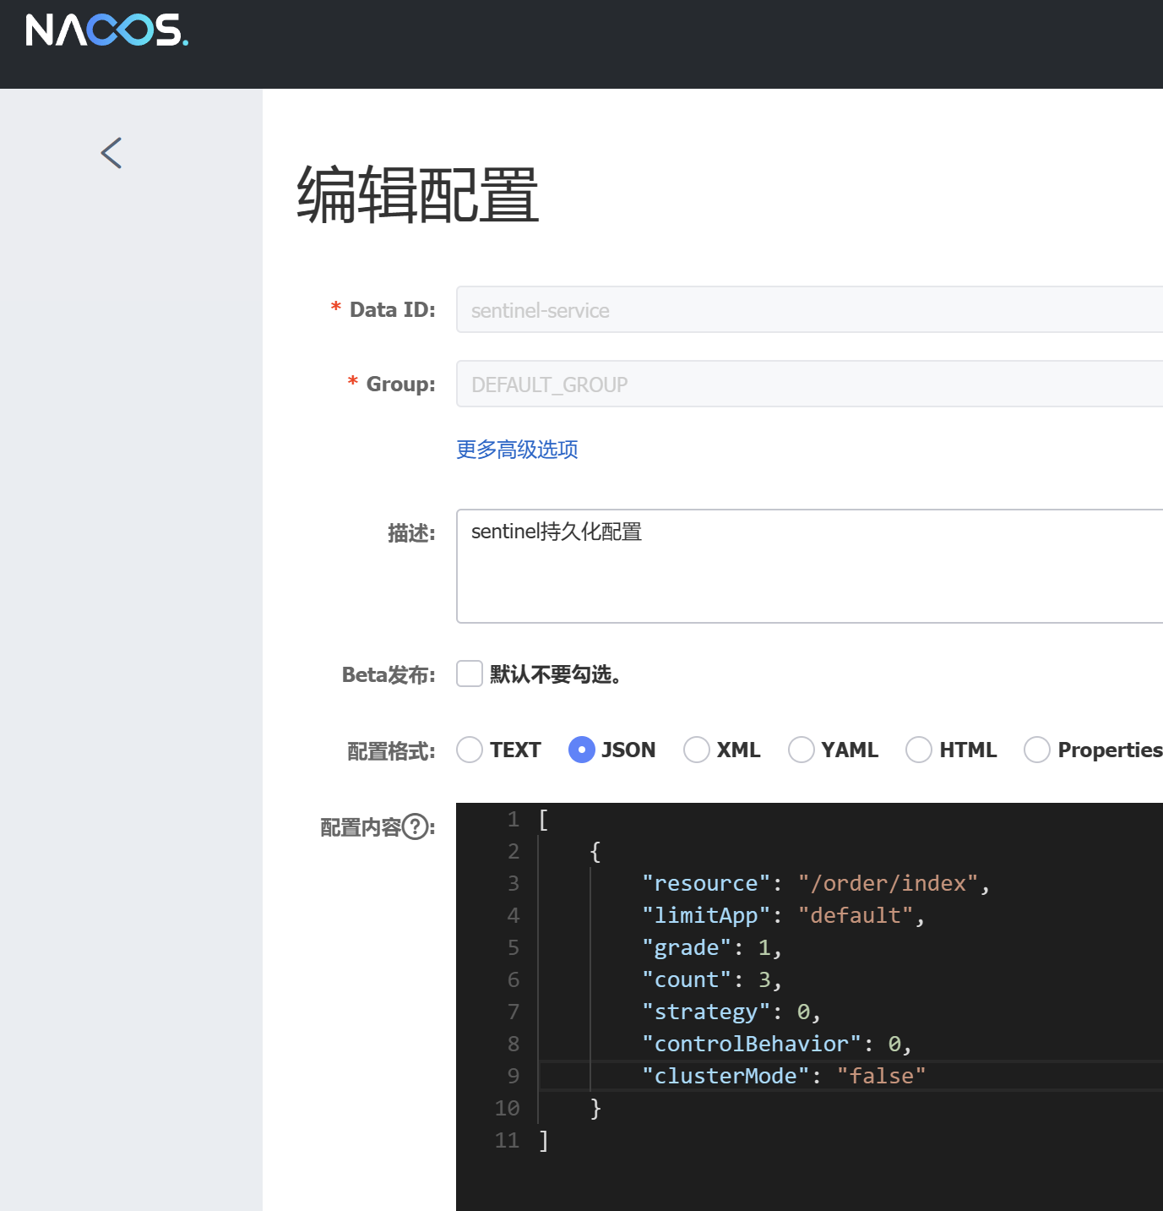Select the TEXT format radio button

click(x=470, y=750)
